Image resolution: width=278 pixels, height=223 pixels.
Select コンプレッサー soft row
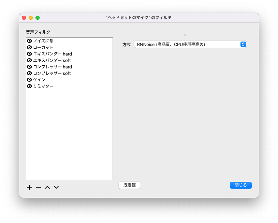69,73
